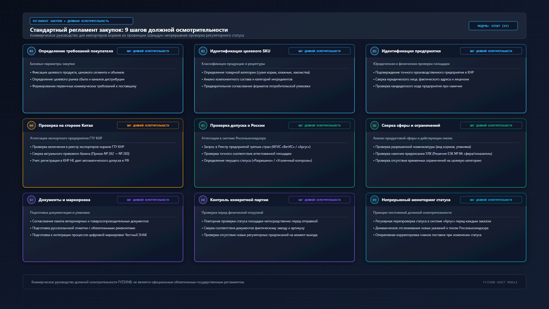Click the tag on Проверка допуска в России
549x309 pixels.
[319, 125]
